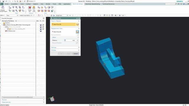
Task: Click the Find a Command search field
Action: pyautogui.click(x=170, y=4)
